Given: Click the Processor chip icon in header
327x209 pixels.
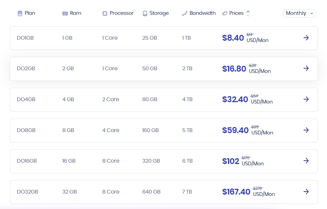Looking at the screenshot, I should [x=105, y=13].
